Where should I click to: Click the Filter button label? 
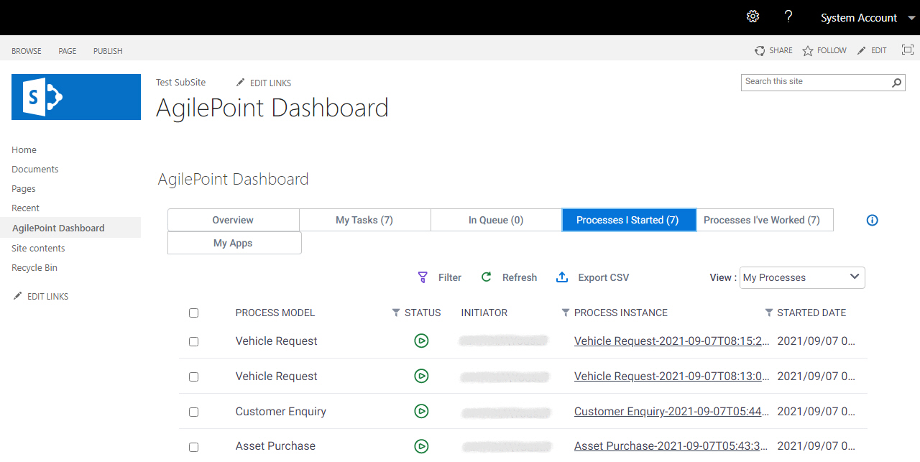pyautogui.click(x=450, y=277)
